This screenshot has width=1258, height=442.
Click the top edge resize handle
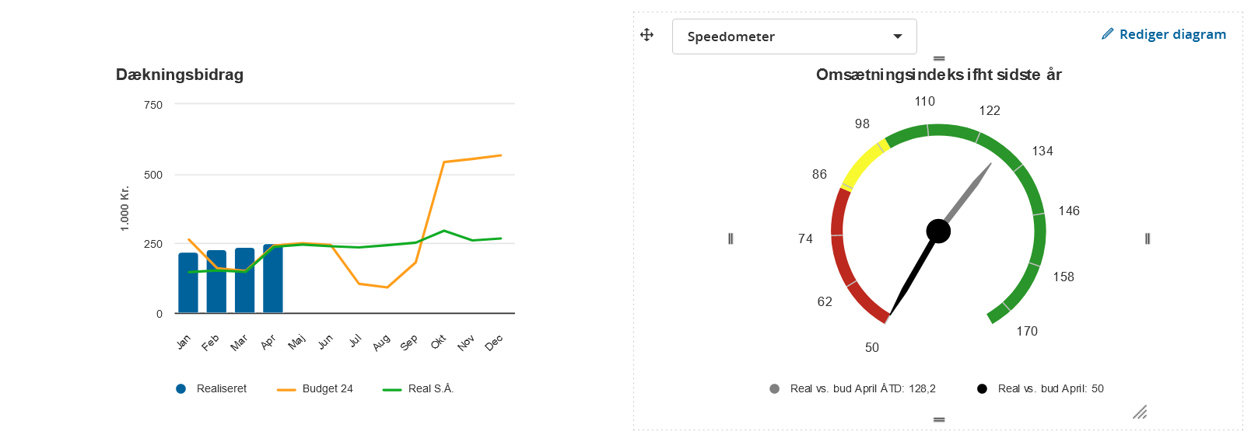(x=939, y=58)
